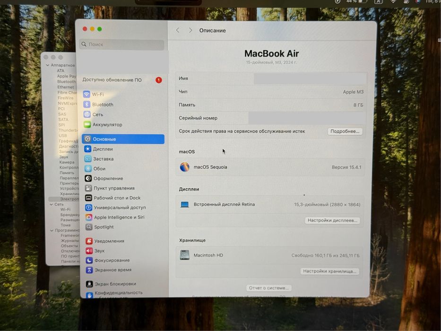Select Bluetooth in System Information window tree

pos(66,82)
